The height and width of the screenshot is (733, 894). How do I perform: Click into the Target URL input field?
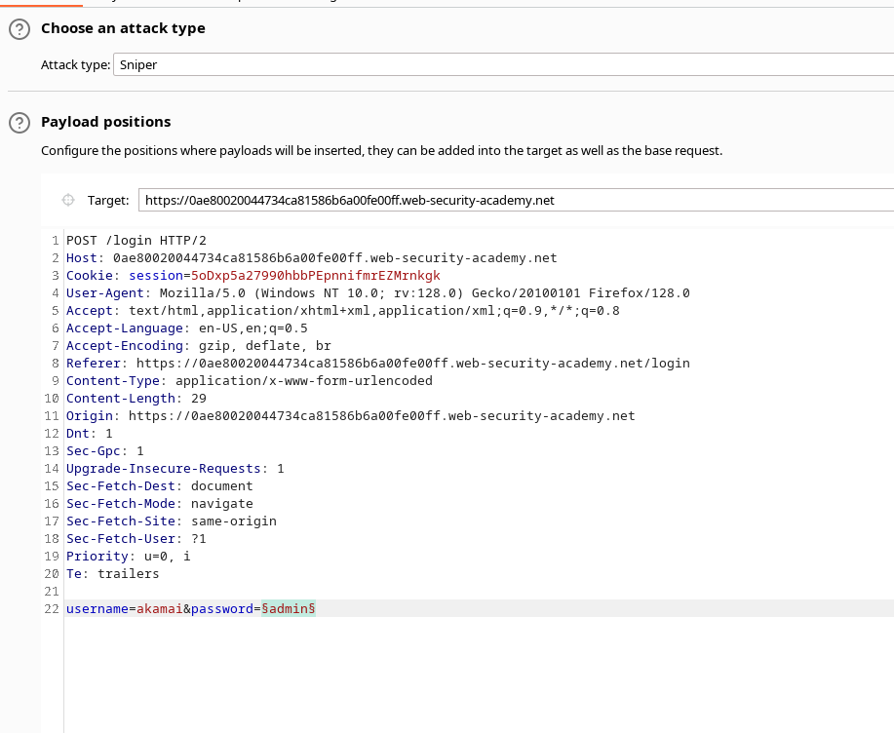click(515, 200)
